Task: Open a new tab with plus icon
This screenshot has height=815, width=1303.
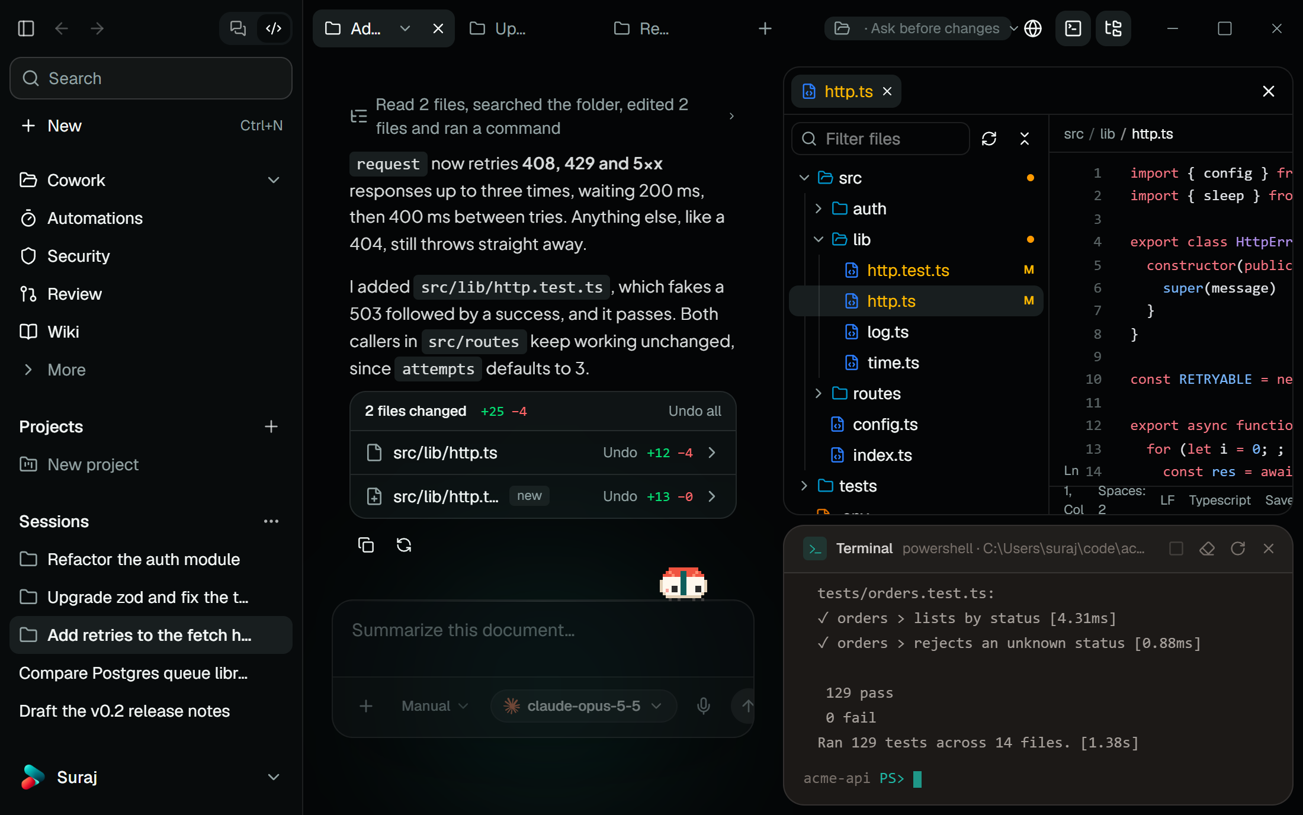Action: (x=765, y=28)
